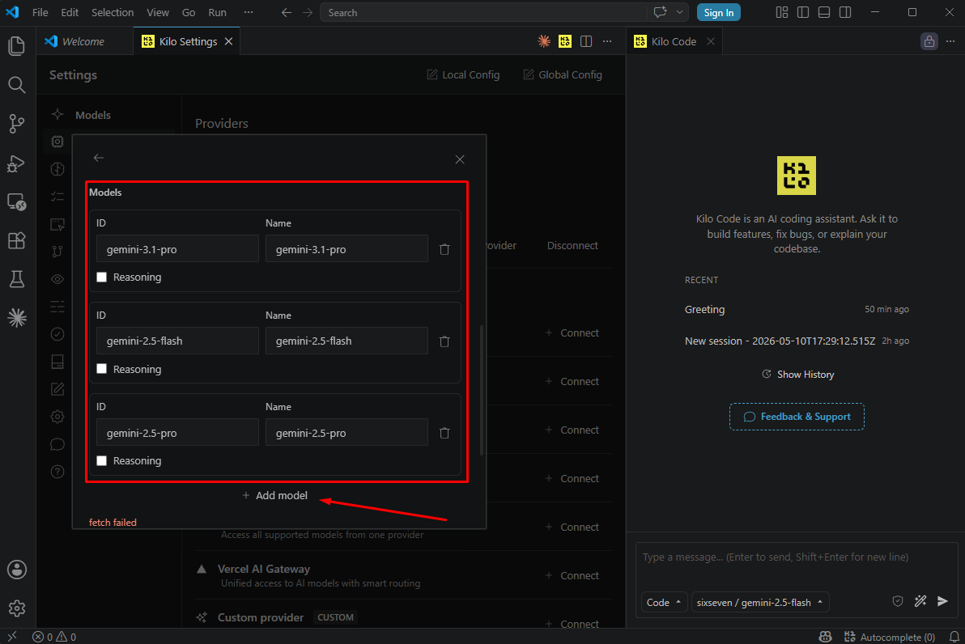
Task: Open the Explorer view in the activity bar
Action: click(x=17, y=46)
